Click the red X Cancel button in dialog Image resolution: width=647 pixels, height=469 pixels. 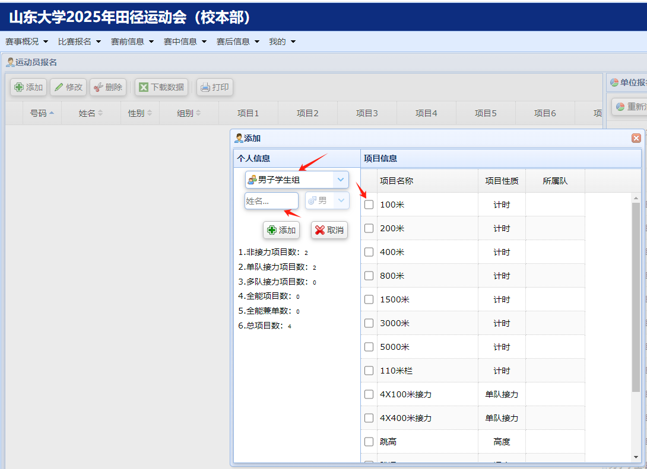coord(329,230)
